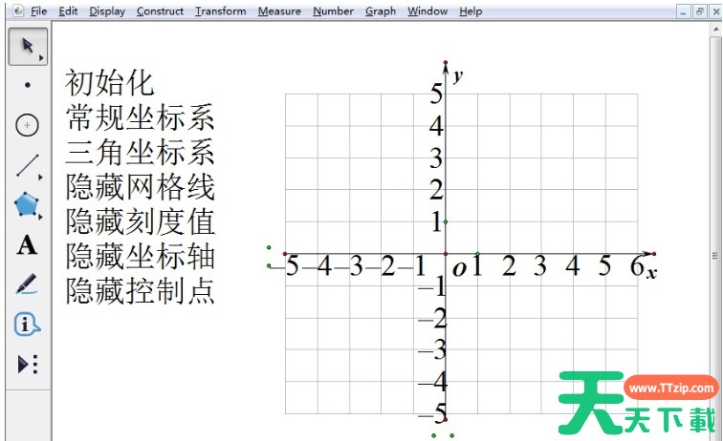Toggle the 隐藏刻度值 tick values button
The width and height of the screenshot is (723, 441).
(140, 221)
